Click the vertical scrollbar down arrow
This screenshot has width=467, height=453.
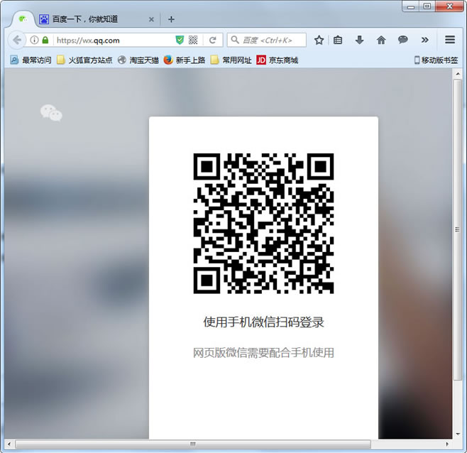458,435
